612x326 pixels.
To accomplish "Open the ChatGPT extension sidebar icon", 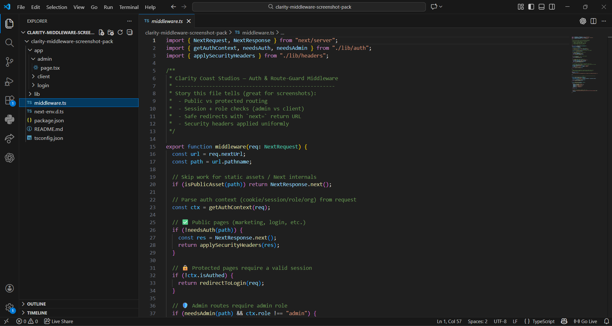I will pos(9,158).
